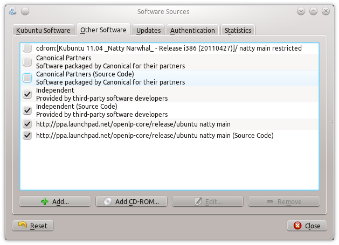Click the Close button at the bottom right
The image size is (339, 245).
pos(307,226)
